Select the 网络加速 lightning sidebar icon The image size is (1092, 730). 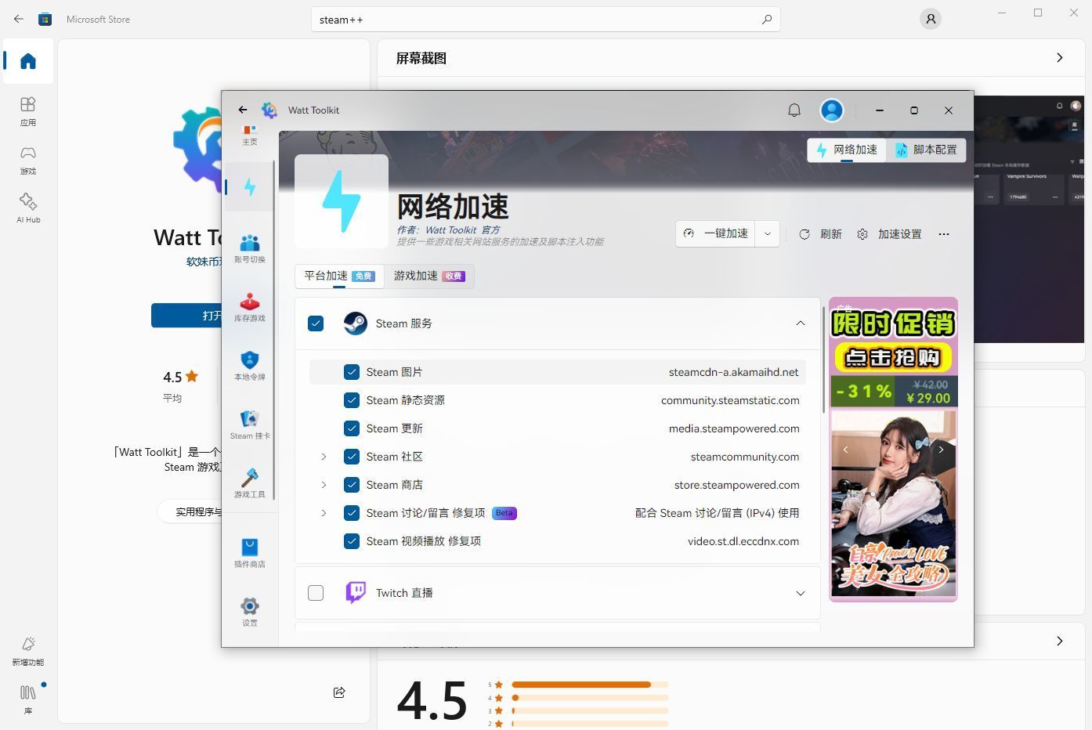(250, 187)
